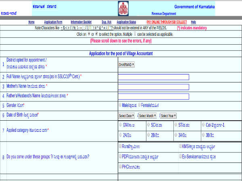The image size is (242, 181).
Task: Click the Mother's Name input field
Action: pos(153,86)
